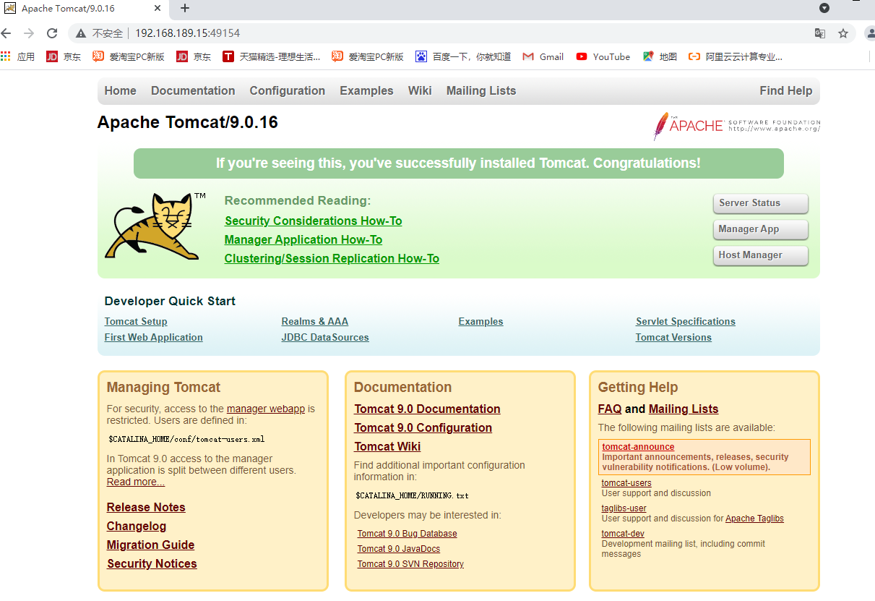Open the Servlet Specifications link
The image size is (875, 601).
[x=686, y=321]
